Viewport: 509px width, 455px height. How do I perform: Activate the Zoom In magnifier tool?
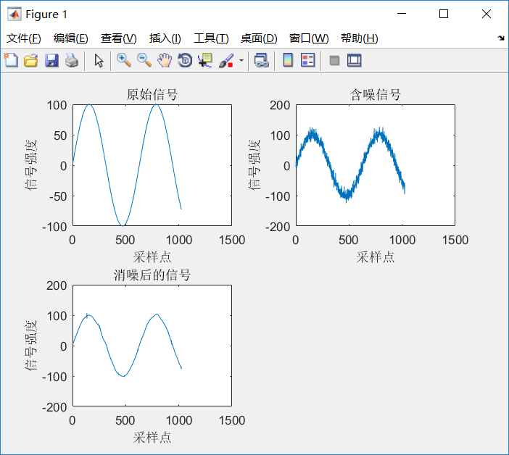tap(124, 61)
